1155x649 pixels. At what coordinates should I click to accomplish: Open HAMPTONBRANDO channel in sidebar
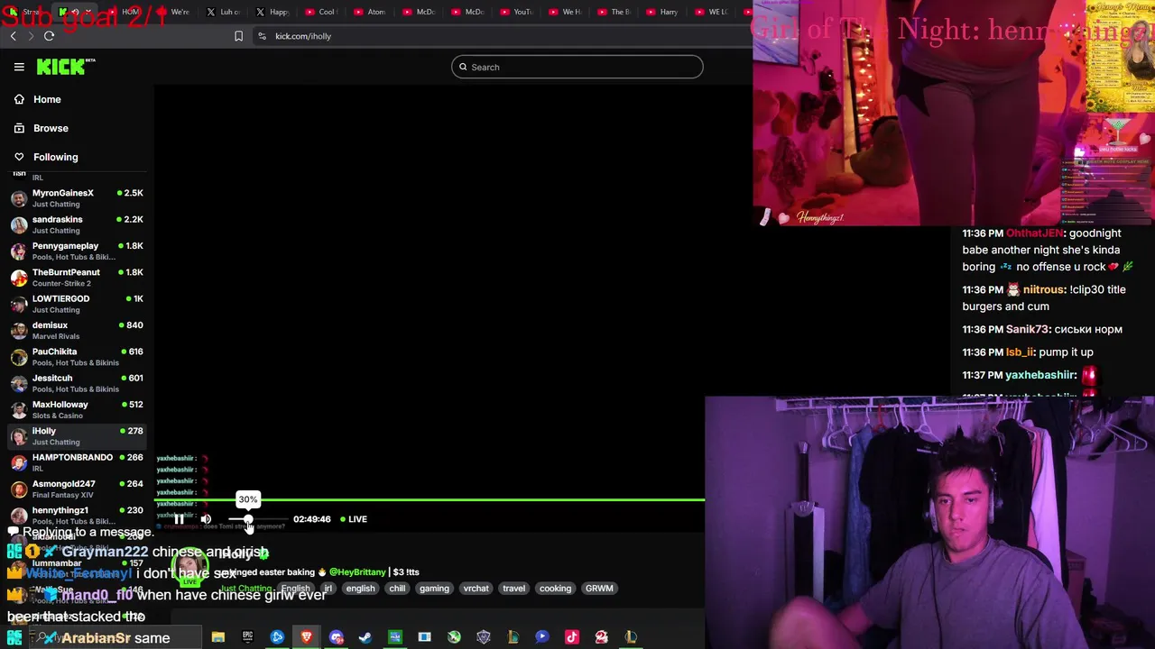(x=77, y=462)
